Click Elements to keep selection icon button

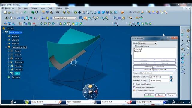(171, 80)
